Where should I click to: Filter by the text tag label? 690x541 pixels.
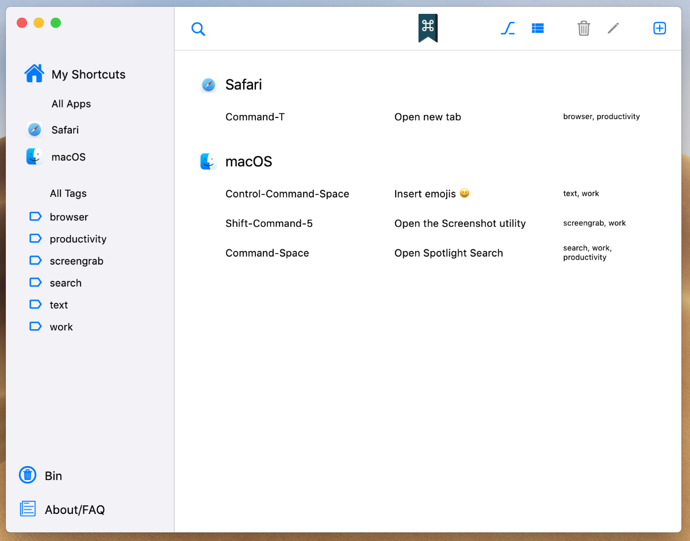[59, 305]
